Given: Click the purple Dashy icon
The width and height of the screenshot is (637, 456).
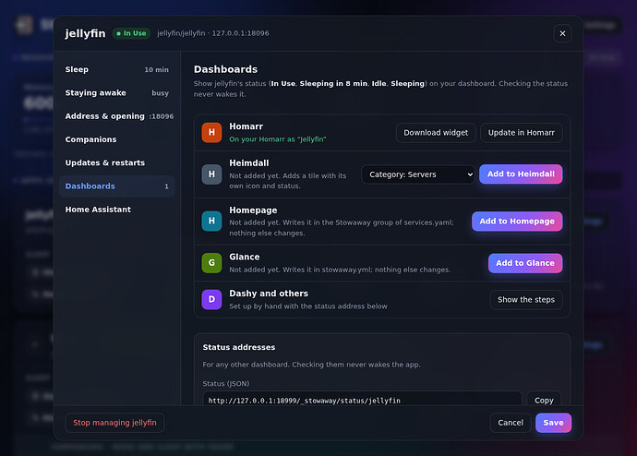Looking at the screenshot, I should coord(211,299).
